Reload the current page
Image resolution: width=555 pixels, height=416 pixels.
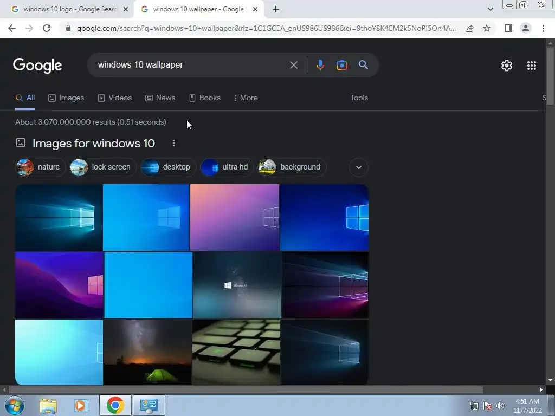coord(47,28)
